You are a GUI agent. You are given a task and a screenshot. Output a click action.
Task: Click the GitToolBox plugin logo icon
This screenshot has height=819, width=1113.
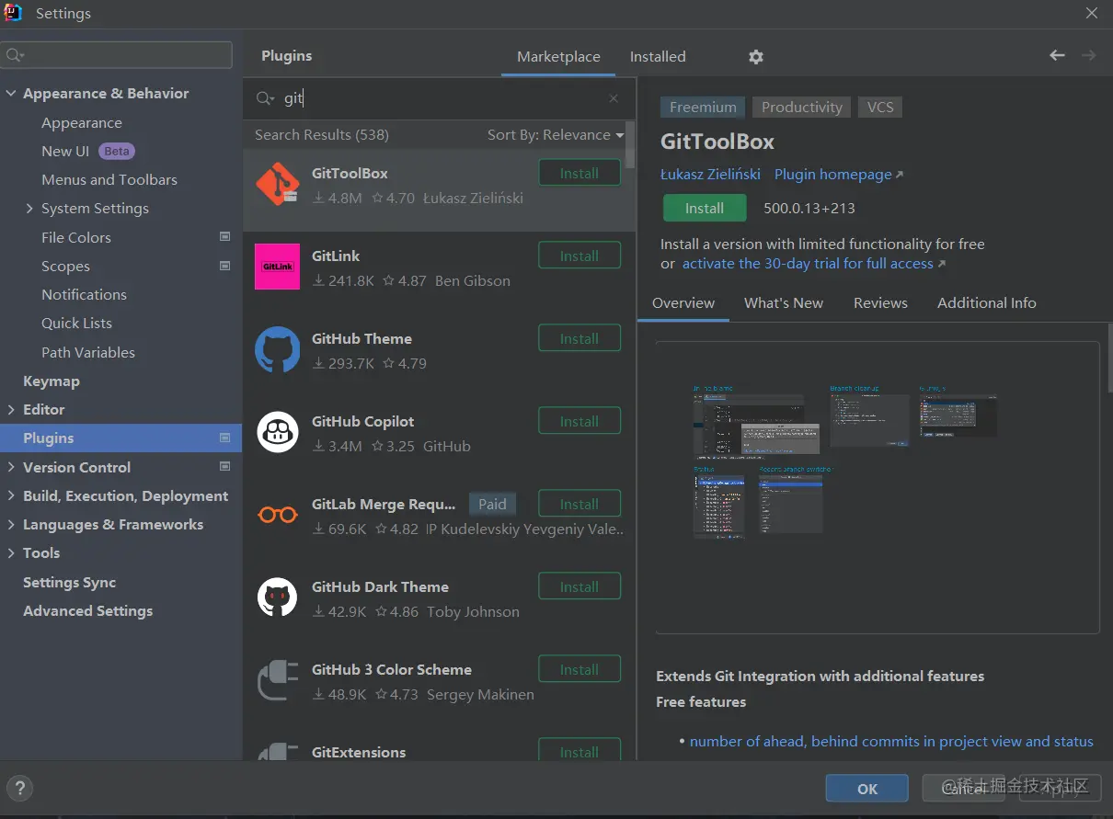pos(277,184)
